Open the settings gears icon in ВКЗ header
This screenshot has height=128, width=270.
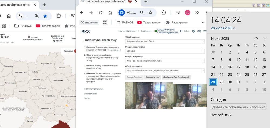pyautogui.click(x=199, y=31)
